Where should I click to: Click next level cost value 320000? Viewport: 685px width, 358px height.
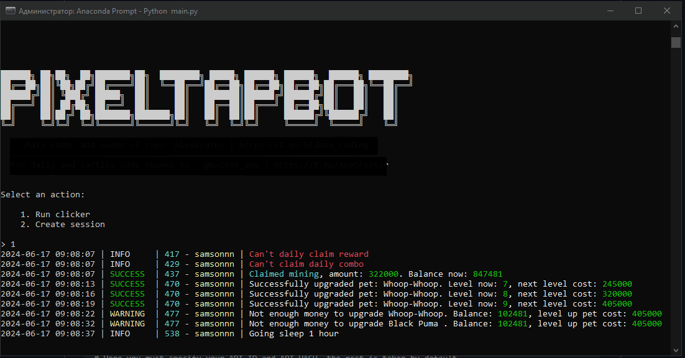pyautogui.click(x=617, y=294)
